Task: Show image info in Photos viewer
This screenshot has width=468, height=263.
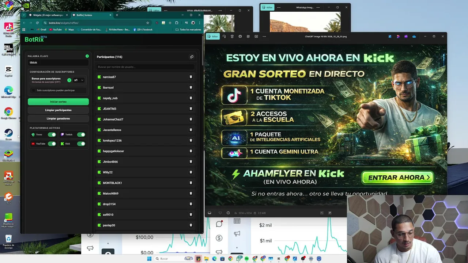Action: click(228, 213)
